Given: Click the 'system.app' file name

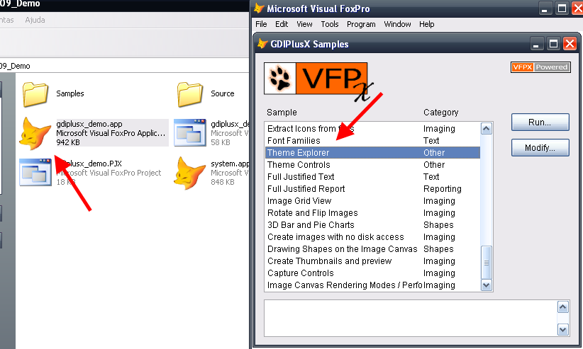Looking at the screenshot, I should (230, 164).
